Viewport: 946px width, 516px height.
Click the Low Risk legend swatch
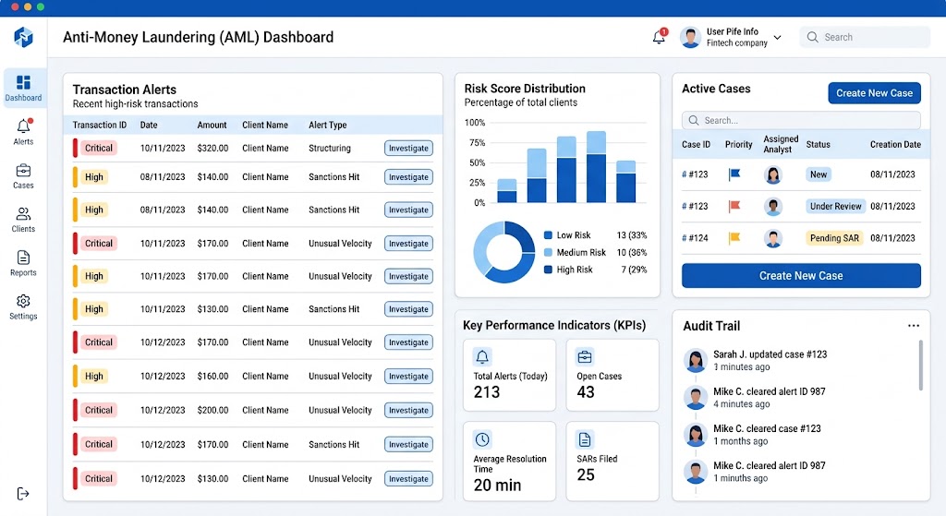point(548,235)
